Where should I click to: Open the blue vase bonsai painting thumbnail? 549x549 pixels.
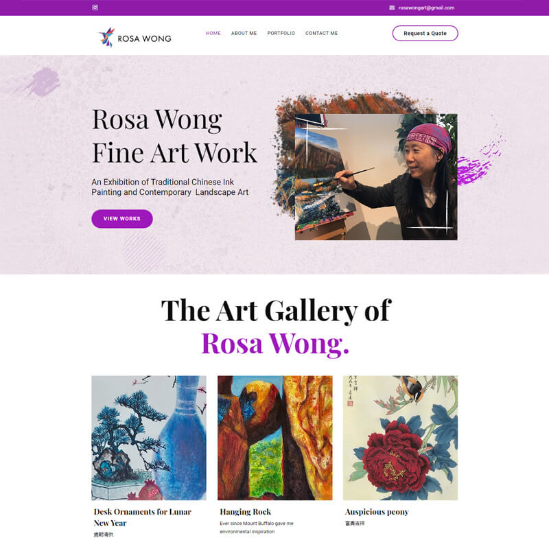coord(149,438)
